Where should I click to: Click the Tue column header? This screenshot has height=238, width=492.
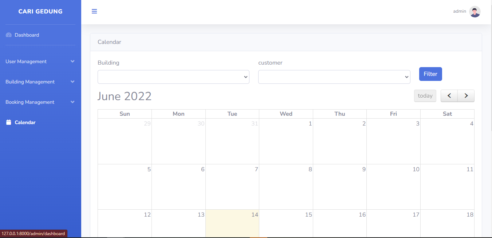(232, 114)
